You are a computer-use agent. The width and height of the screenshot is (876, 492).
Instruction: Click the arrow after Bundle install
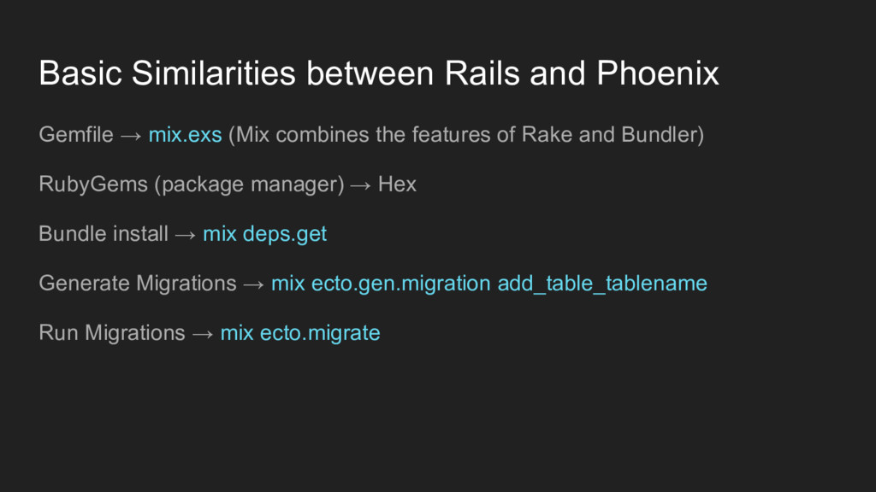pos(185,236)
